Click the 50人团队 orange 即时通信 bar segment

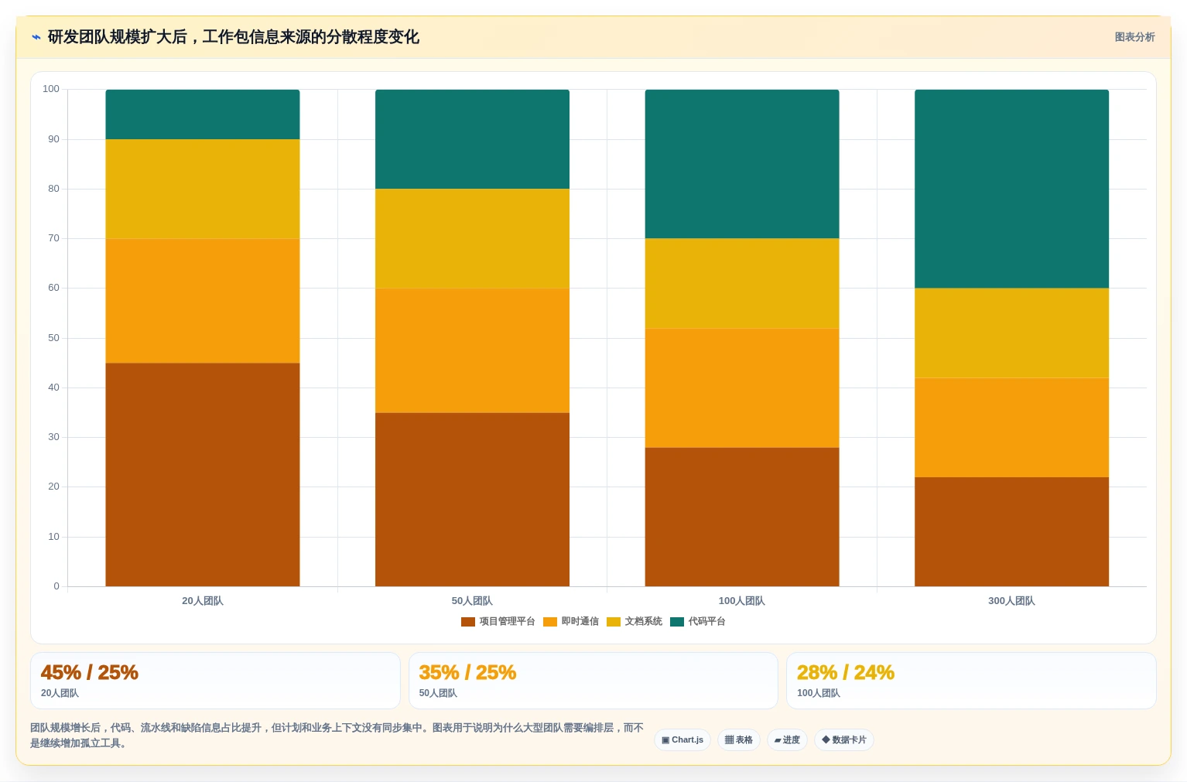tap(472, 350)
